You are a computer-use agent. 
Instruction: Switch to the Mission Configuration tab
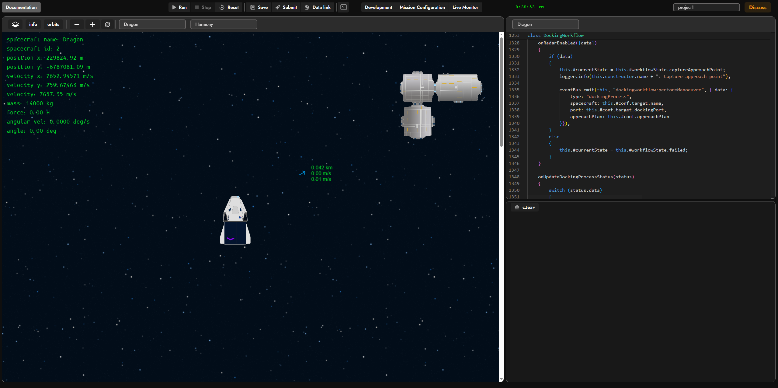point(422,7)
